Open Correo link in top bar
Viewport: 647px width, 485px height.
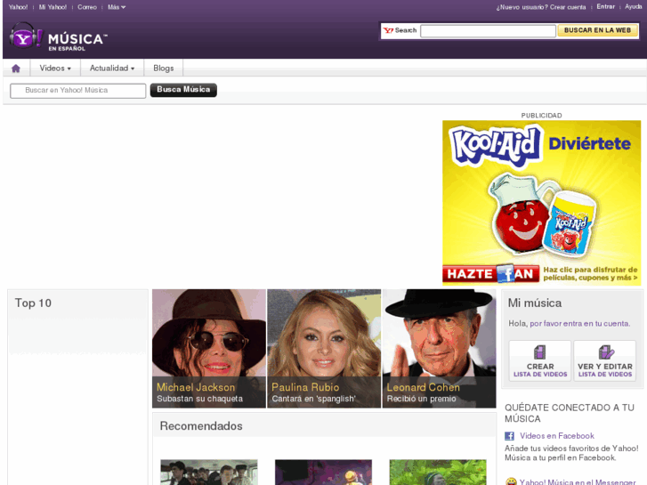[87, 7]
